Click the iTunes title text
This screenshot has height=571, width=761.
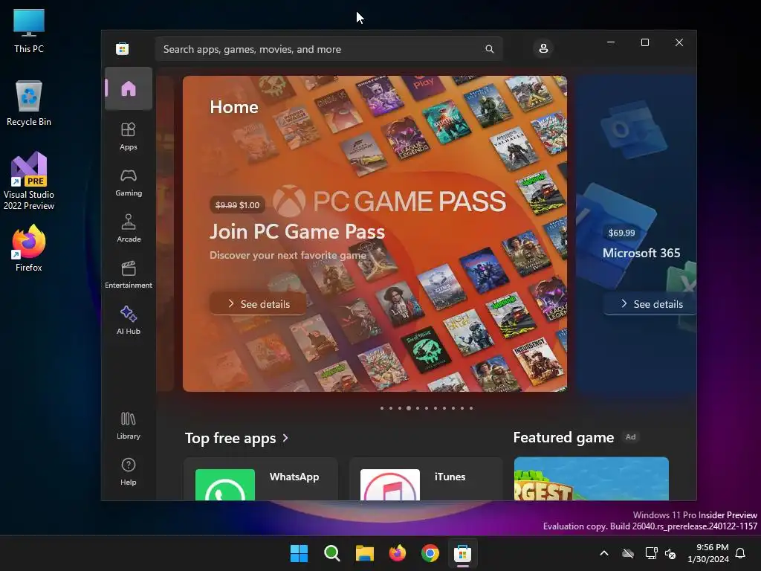tap(450, 477)
